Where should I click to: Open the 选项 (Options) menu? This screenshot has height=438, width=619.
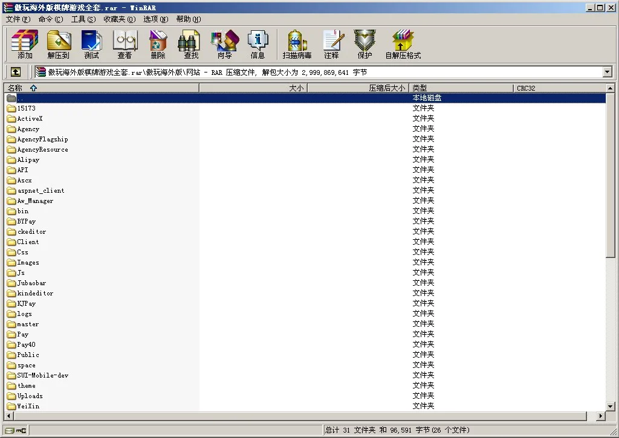click(x=155, y=19)
